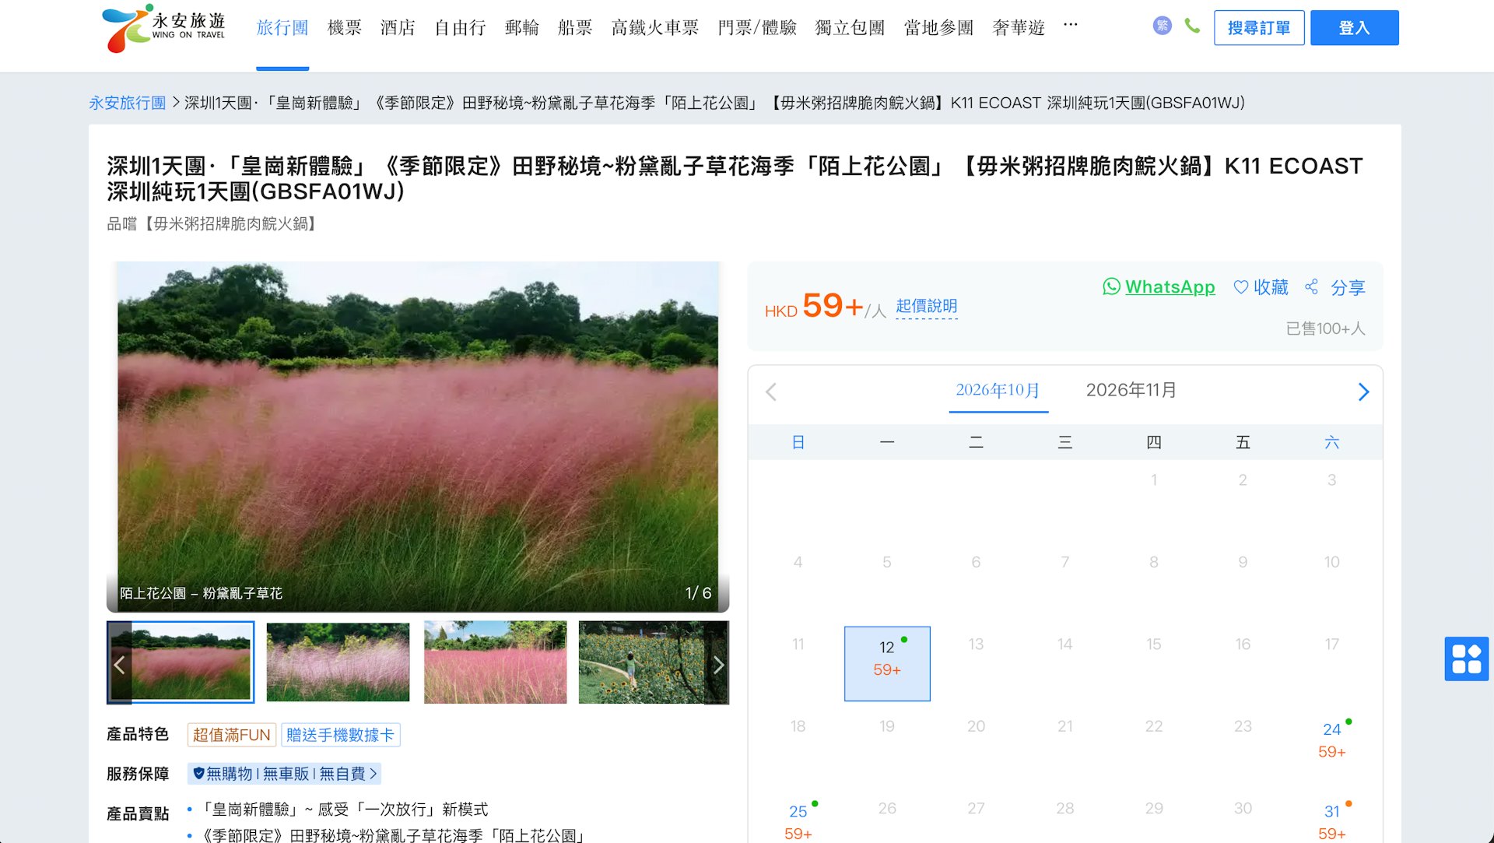Switch calendar to 2026年11月 tab

pyautogui.click(x=1131, y=390)
